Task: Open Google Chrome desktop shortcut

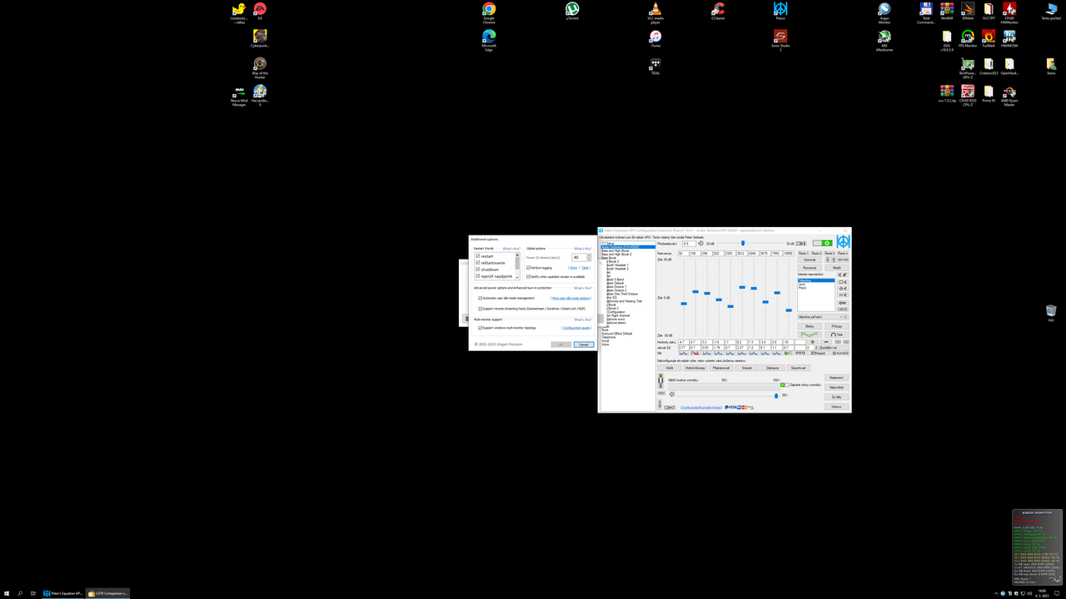Action: (489, 12)
